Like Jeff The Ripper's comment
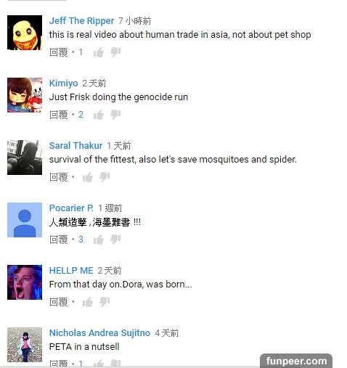This screenshot has height=368, width=347. [x=99, y=52]
